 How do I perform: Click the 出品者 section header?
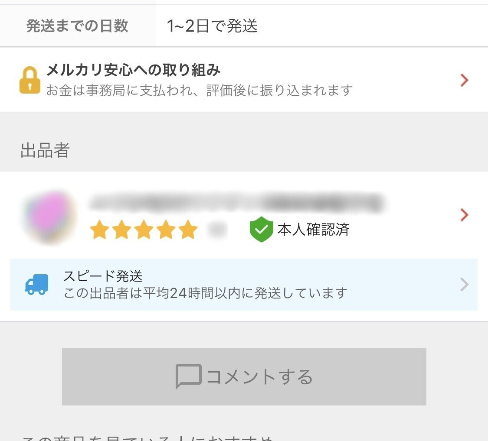pos(45,150)
